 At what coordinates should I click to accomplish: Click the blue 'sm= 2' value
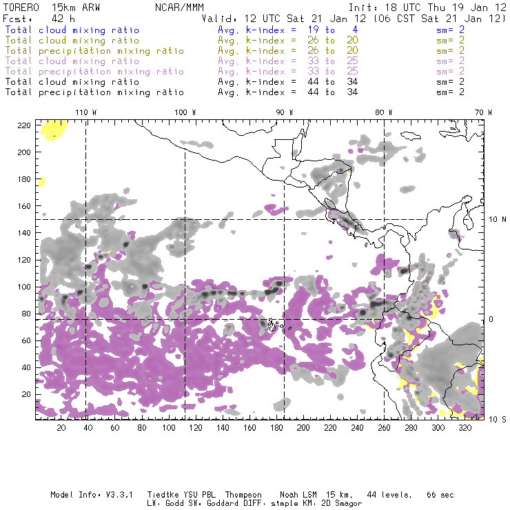[x=450, y=30]
